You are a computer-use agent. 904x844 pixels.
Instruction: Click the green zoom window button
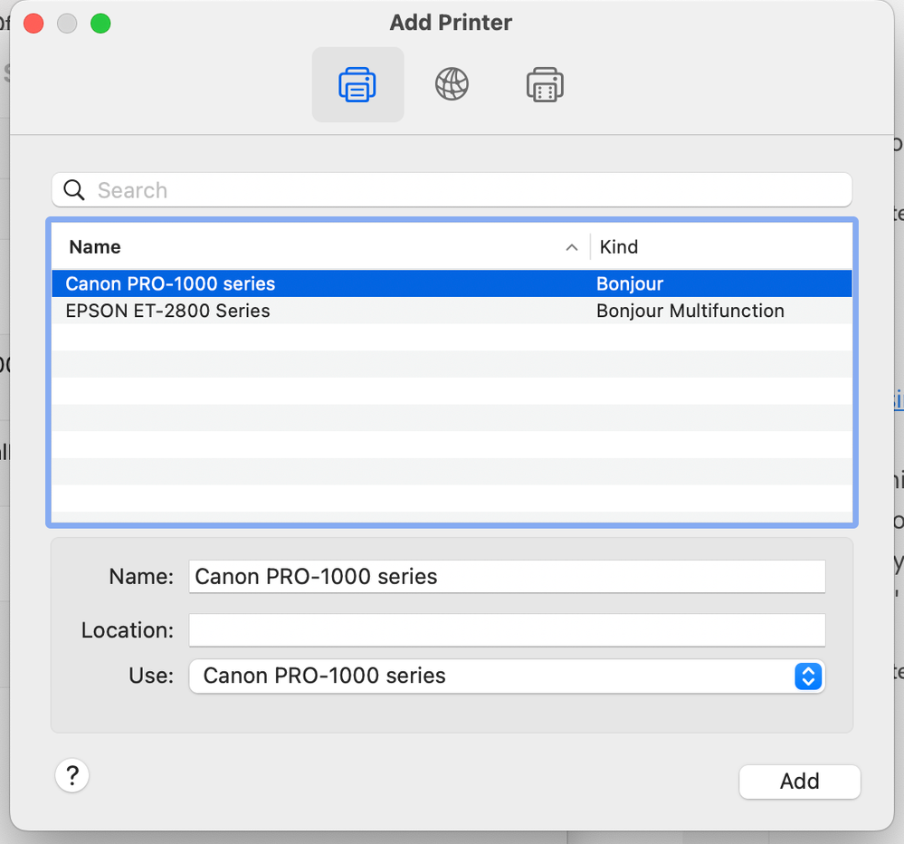100,24
